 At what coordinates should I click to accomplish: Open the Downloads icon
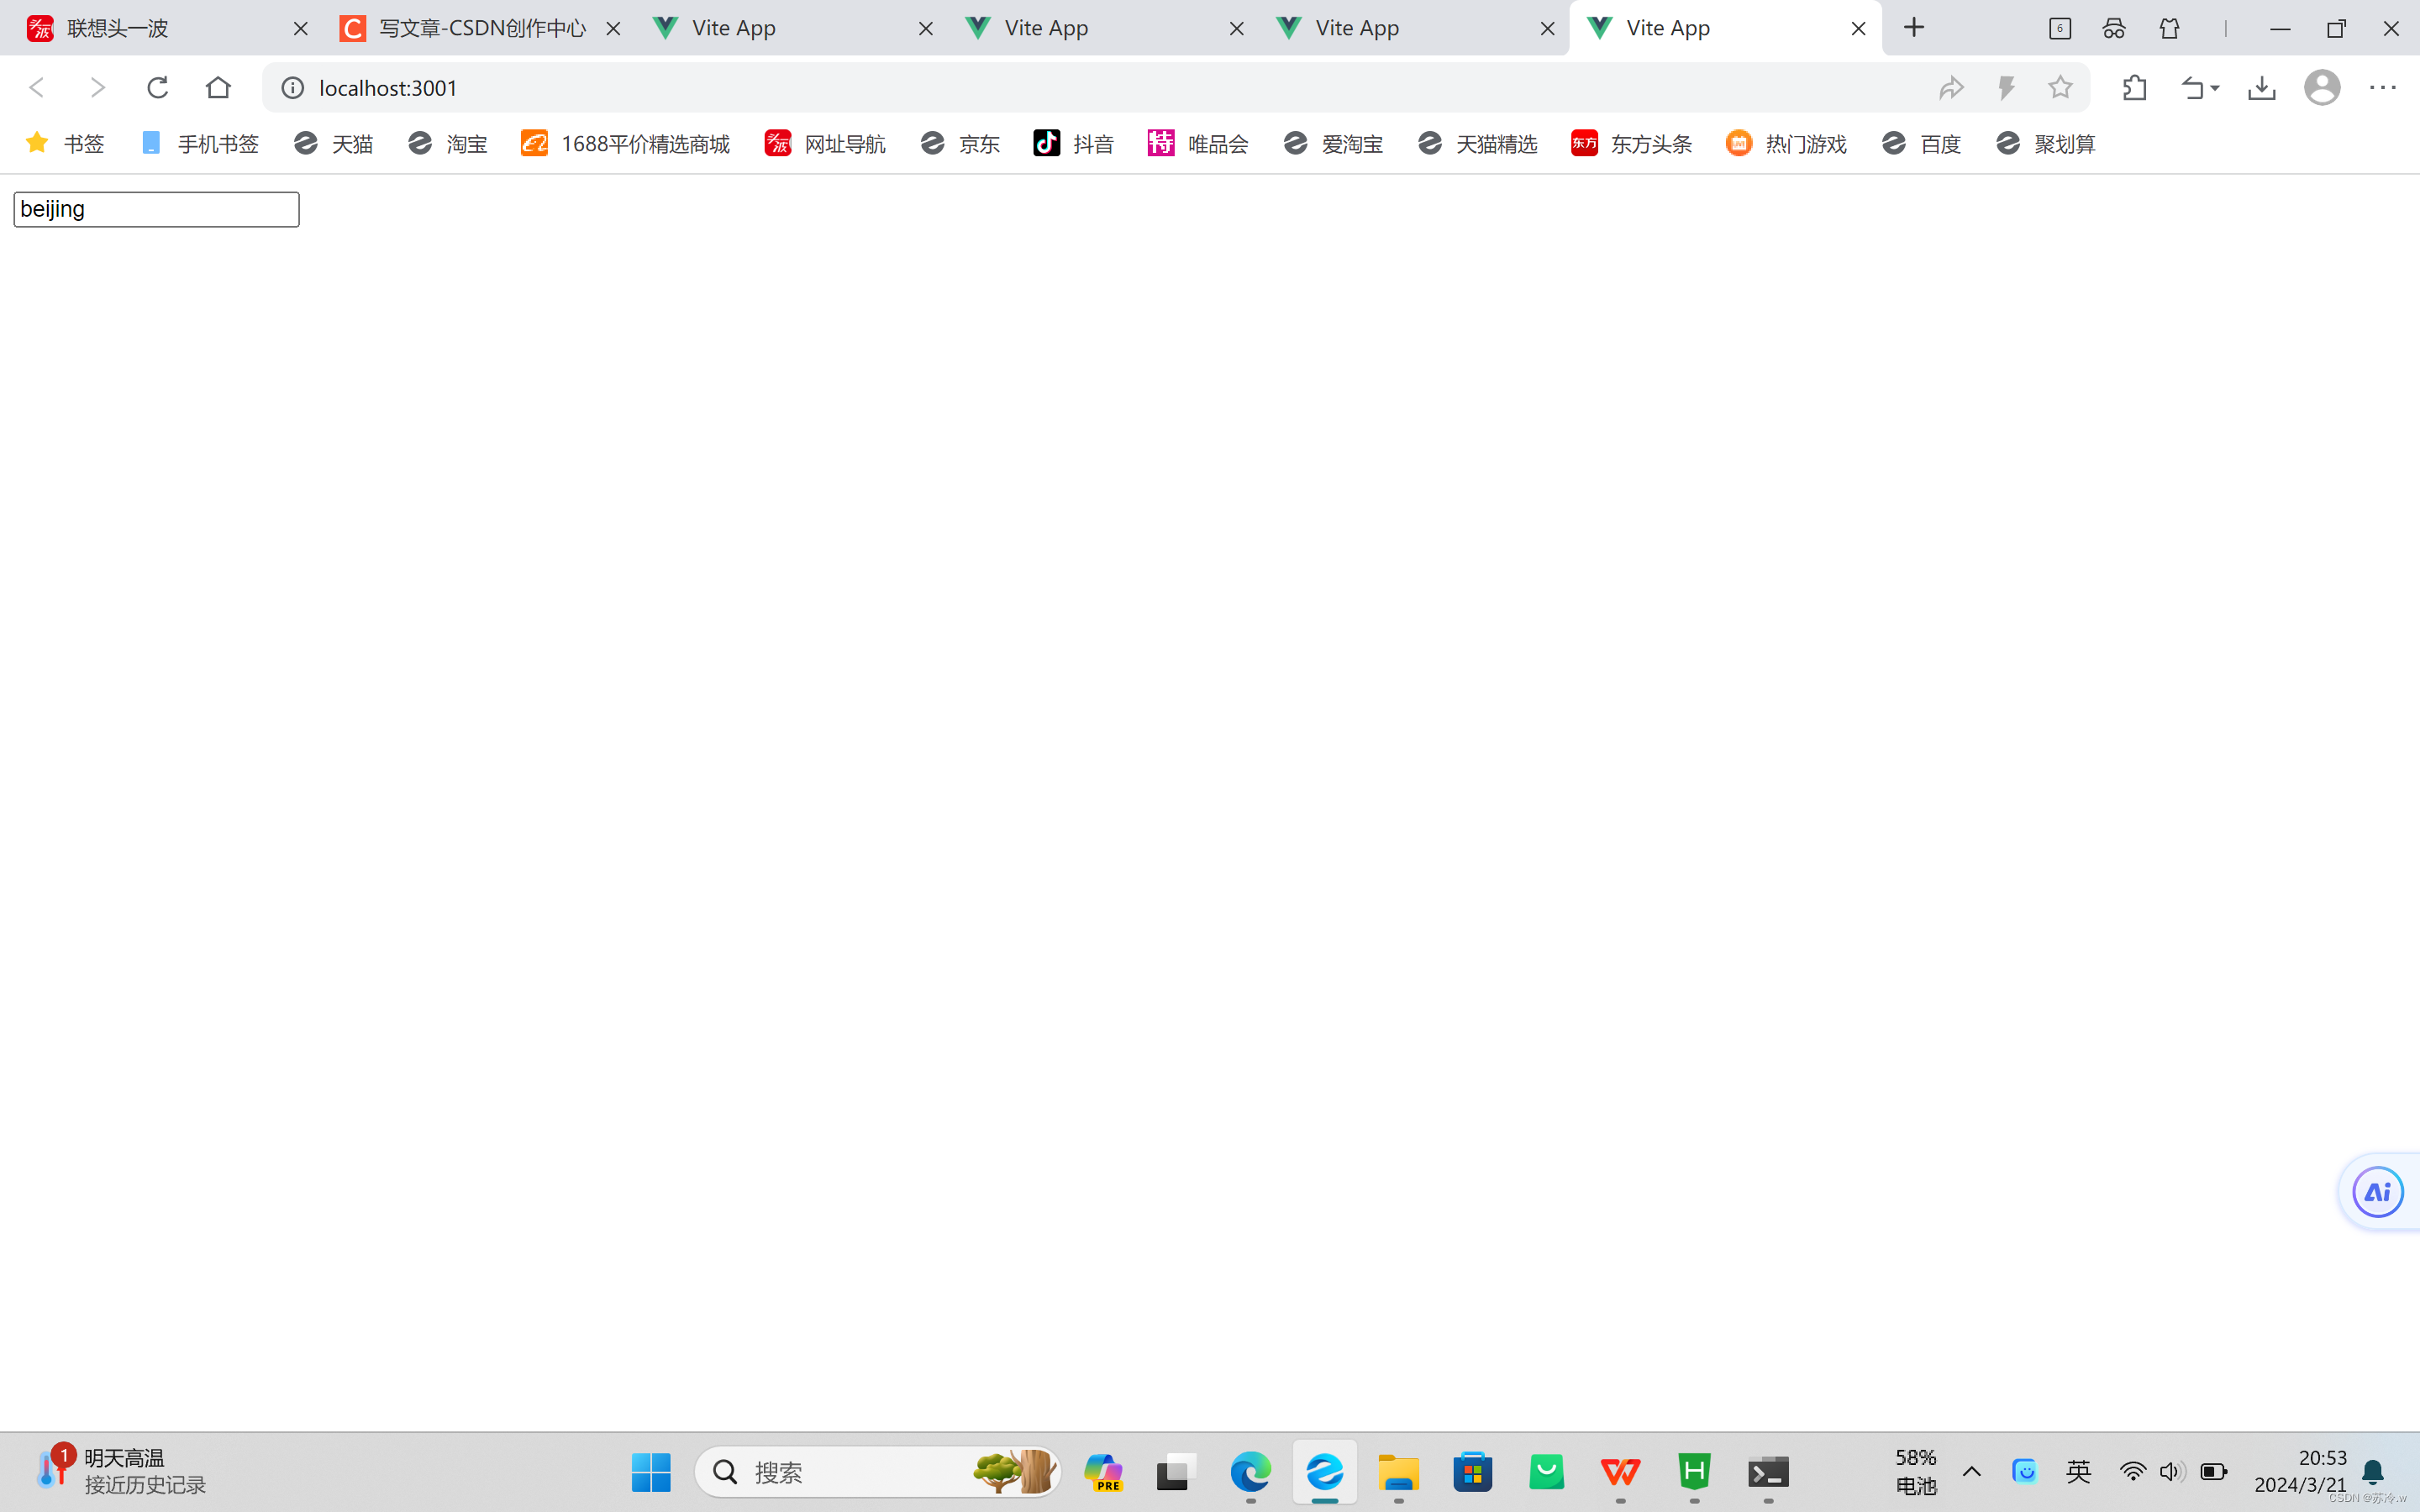click(2262, 87)
